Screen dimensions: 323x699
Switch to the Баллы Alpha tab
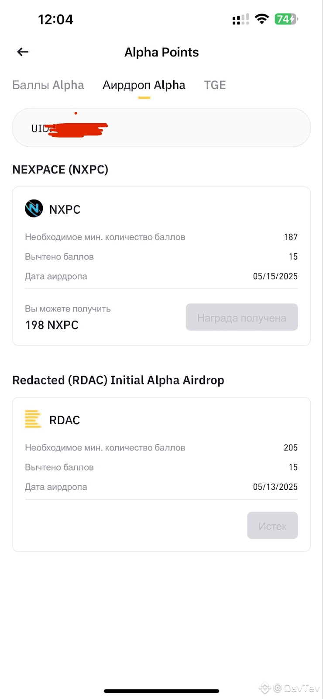48,85
